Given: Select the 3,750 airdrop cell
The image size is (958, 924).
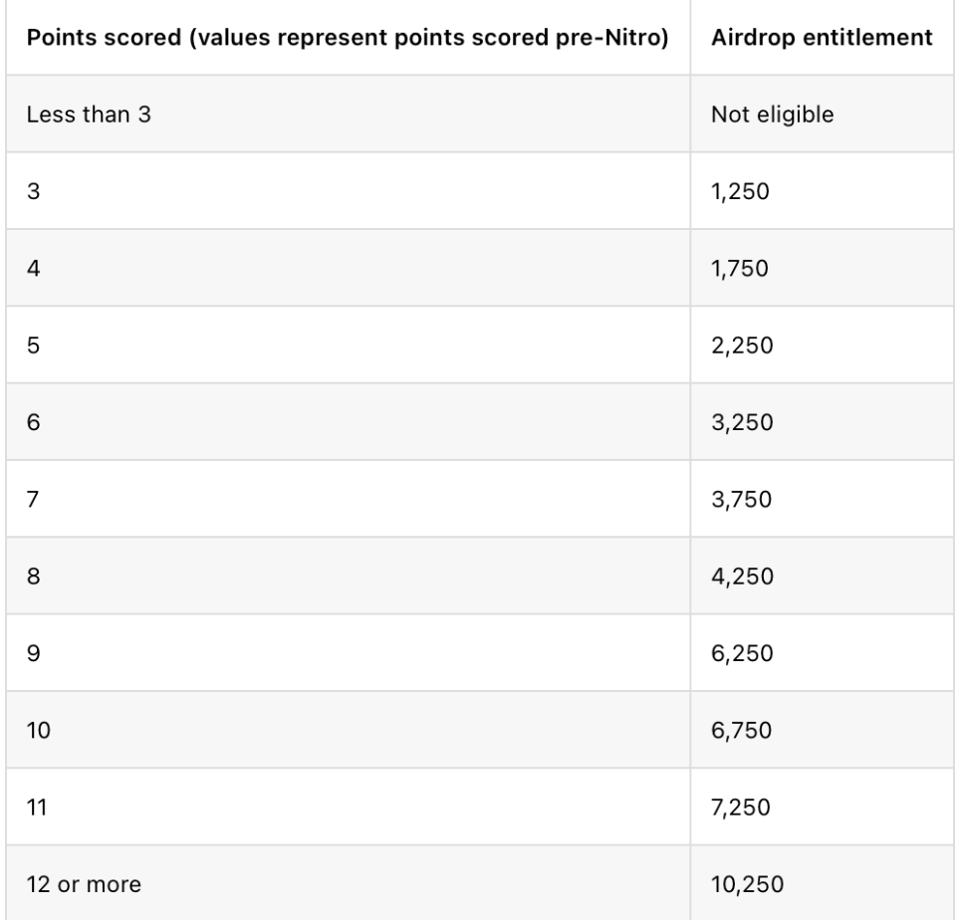Looking at the screenshot, I should [743, 499].
